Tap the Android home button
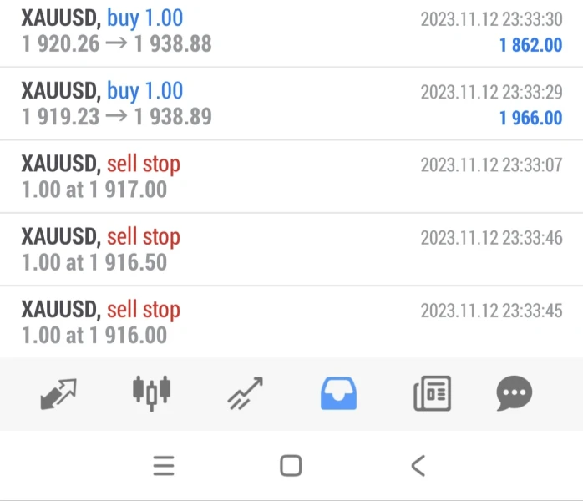 [291, 466]
